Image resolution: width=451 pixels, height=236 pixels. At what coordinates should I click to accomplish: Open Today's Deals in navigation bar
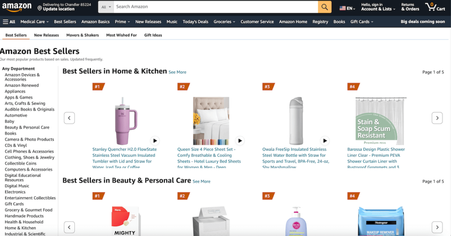tap(195, 22)
